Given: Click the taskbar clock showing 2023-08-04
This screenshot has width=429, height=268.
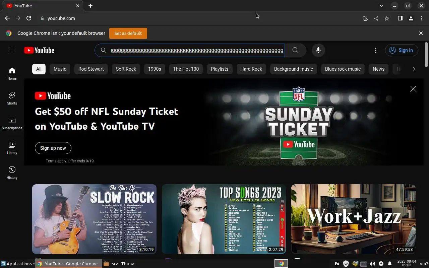Looking at the screenshot, I should 407,263.
